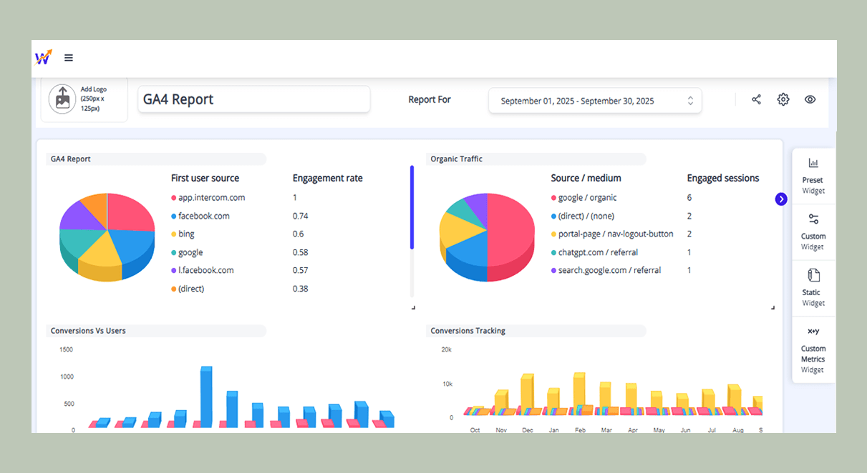Viewport: 867px width, 473px height.
Task: Click the GA4 Report title field
Action: (253, 99)
